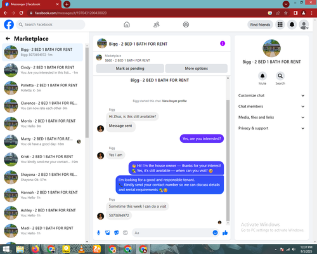The width and height of the screenshot is (317, 254).
Task: Open the volume icon in system tray
Action: (x=294, y=250)
